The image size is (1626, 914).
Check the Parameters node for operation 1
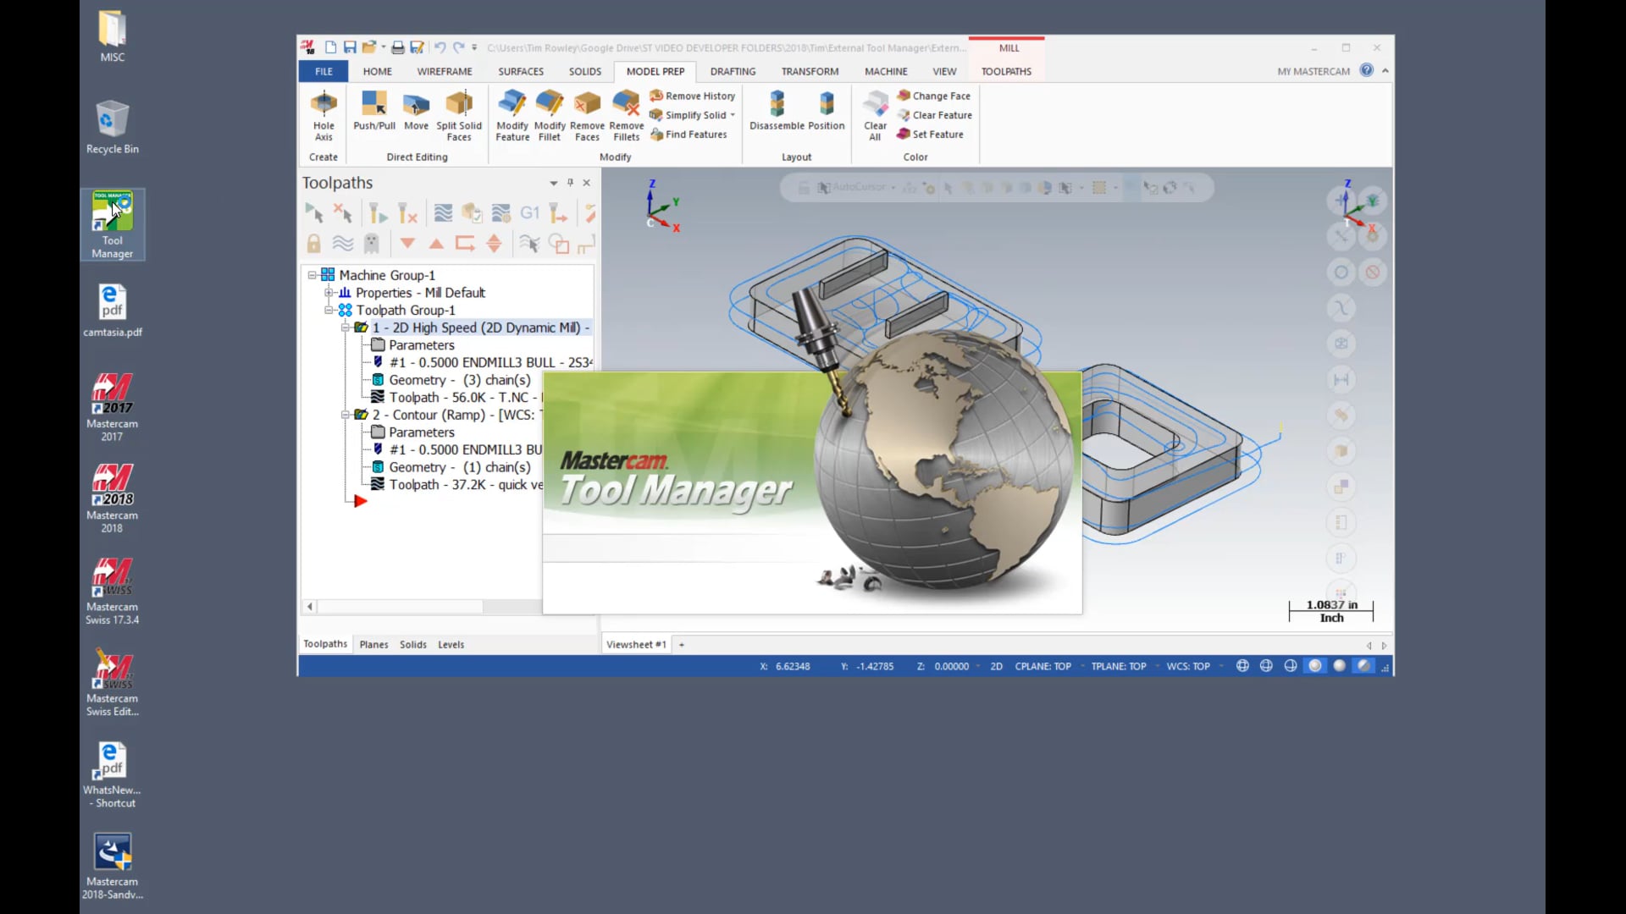422,344
